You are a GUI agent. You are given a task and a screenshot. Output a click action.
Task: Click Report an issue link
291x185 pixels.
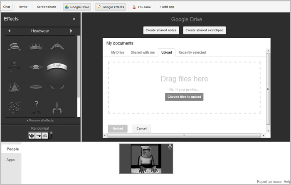coord(269,182)
